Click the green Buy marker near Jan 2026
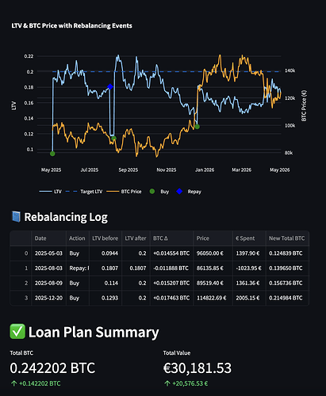Image resolution: width=326 pixels, height=396 pixels. click(197, 127)
